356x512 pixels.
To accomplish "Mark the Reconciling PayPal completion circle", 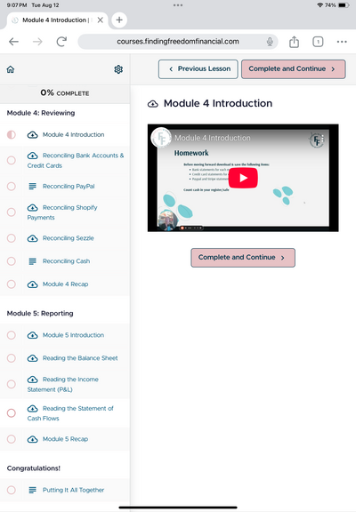I will (x=12, y=187).
